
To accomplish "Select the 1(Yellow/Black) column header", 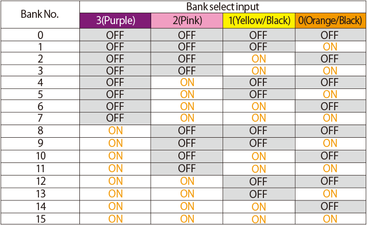I will pyautogui.click(x=259, y=21).
